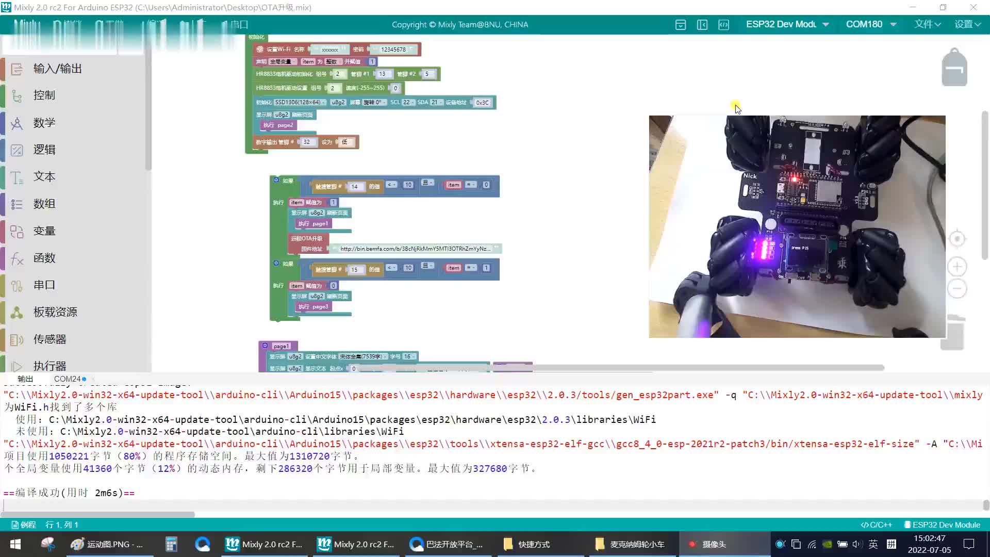Click the center workspace target icon
Screen dimensions: 990x557
click(x=957, y=239)
